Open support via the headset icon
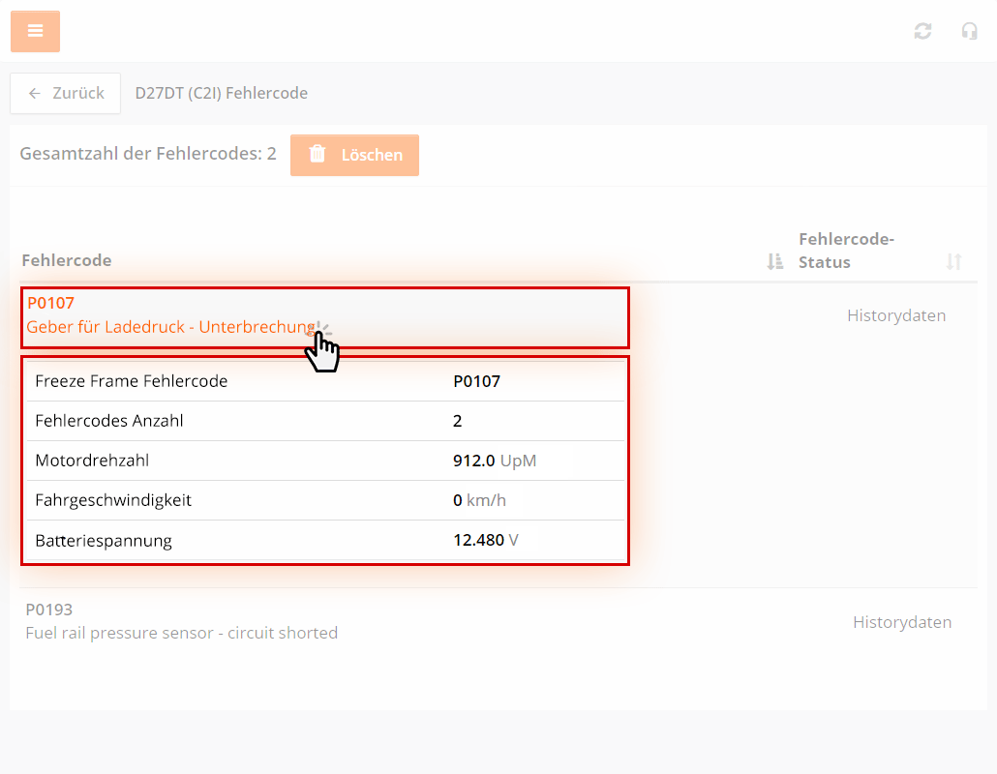 (x=969, y=31)
